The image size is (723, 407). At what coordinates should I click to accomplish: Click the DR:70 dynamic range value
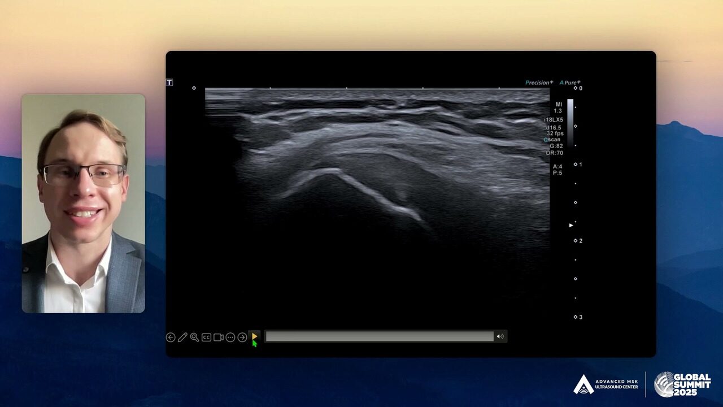(x=555, y=153)
